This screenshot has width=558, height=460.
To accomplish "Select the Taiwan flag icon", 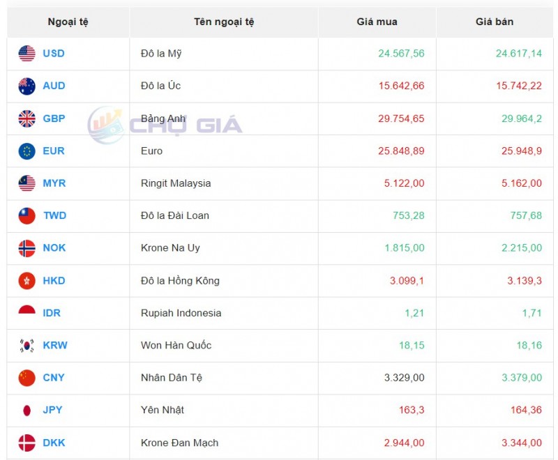I will point(27,215).
